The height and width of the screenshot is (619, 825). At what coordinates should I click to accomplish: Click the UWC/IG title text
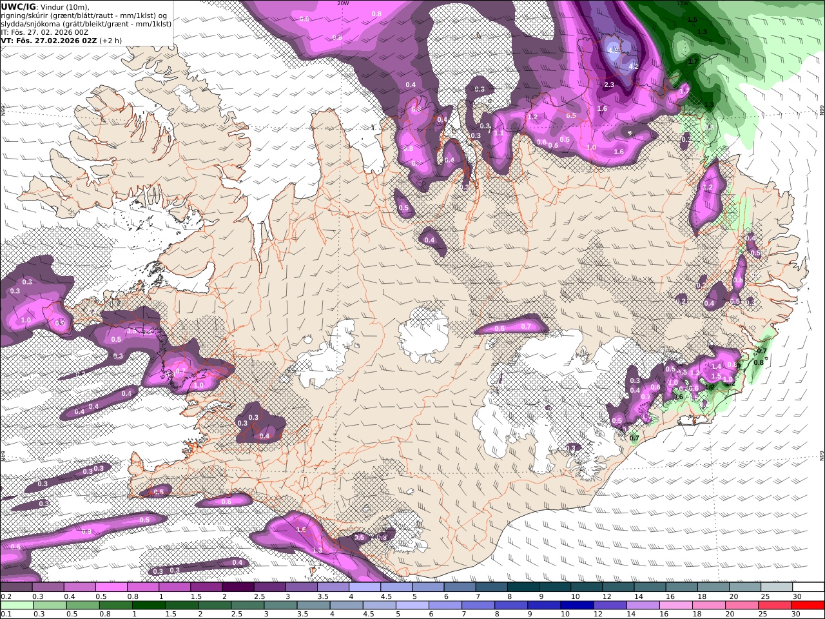[19, 6]
